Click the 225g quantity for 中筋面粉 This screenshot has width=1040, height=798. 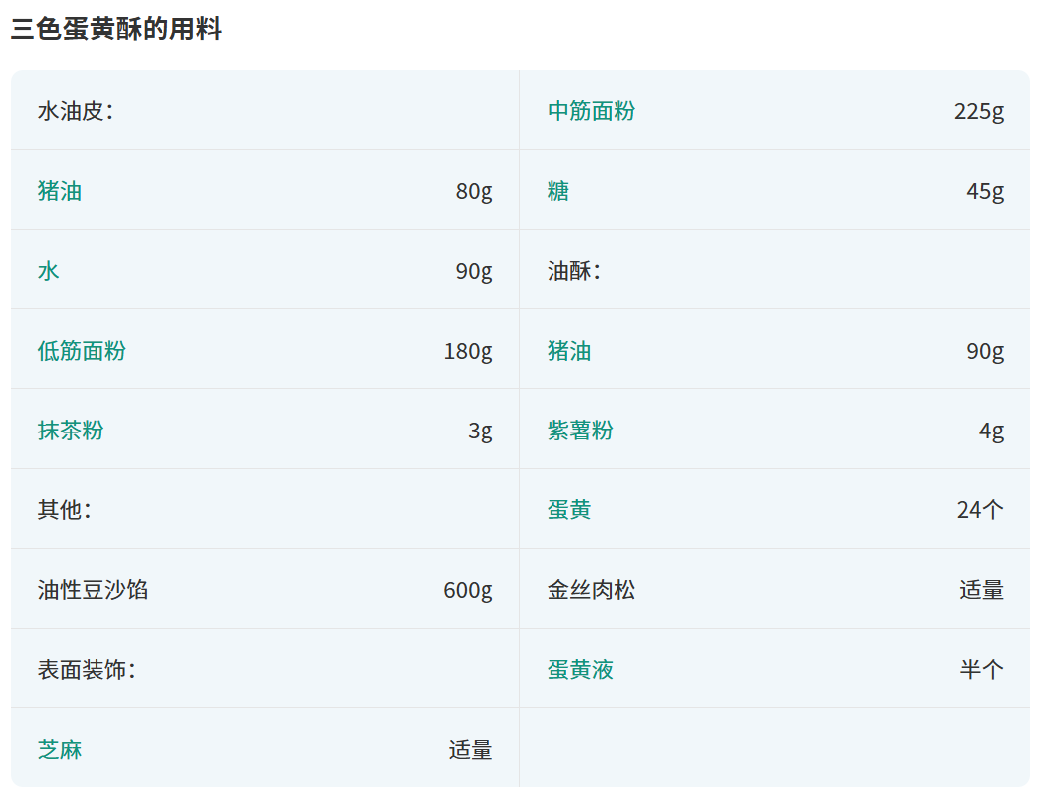click(x=978, y=111)
